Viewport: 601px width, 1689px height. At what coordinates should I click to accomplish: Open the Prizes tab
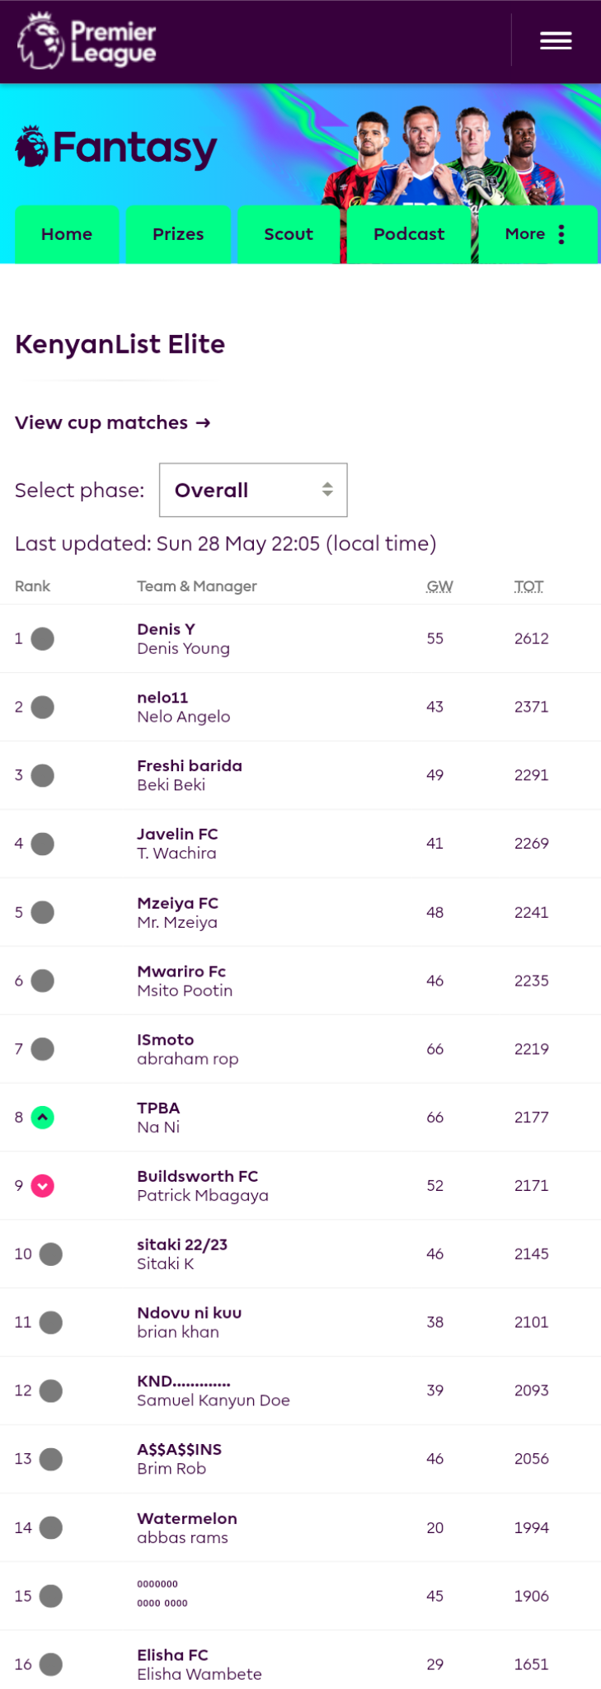[x=178, y=234]
